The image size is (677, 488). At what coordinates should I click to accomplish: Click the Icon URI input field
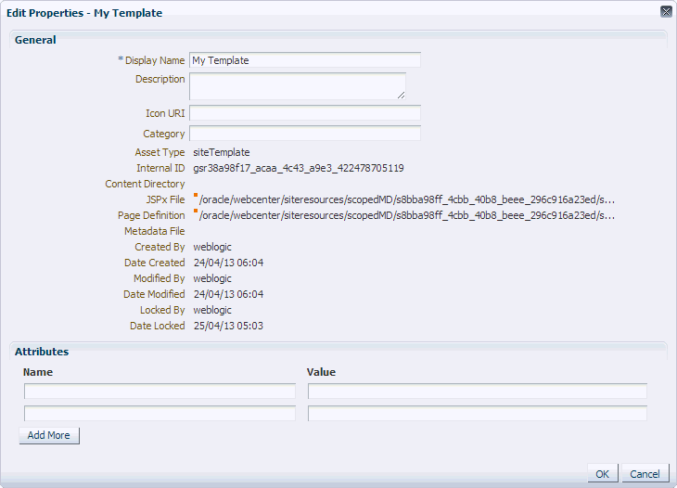(305, 113)
